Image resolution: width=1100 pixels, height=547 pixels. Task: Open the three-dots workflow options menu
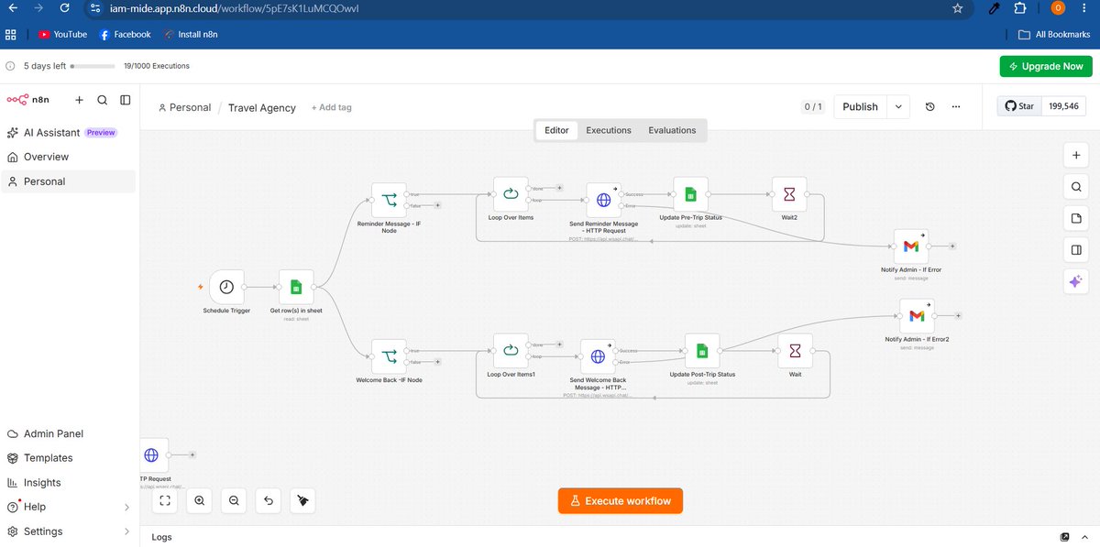point(956,106)
